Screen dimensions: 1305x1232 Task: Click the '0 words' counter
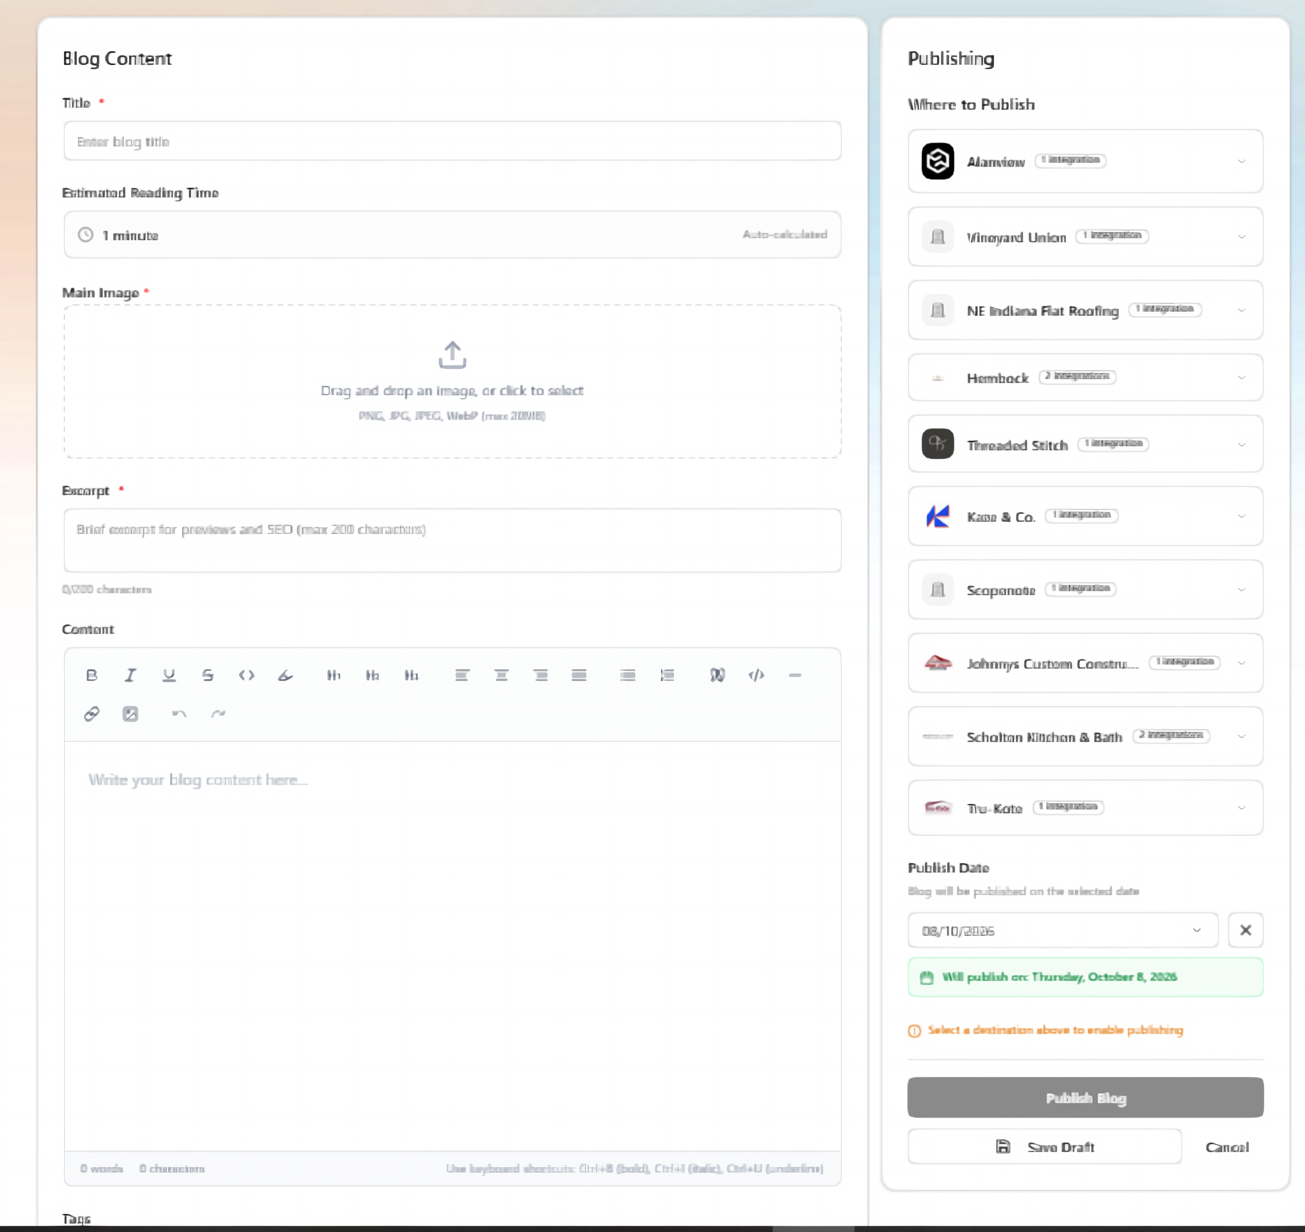click(x=102, y=1168)
